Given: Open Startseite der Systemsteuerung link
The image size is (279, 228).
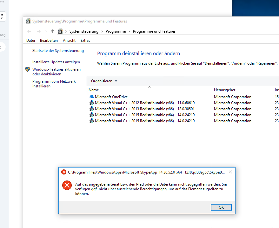Looking at the screenshot, I should [x=58, y=51].
